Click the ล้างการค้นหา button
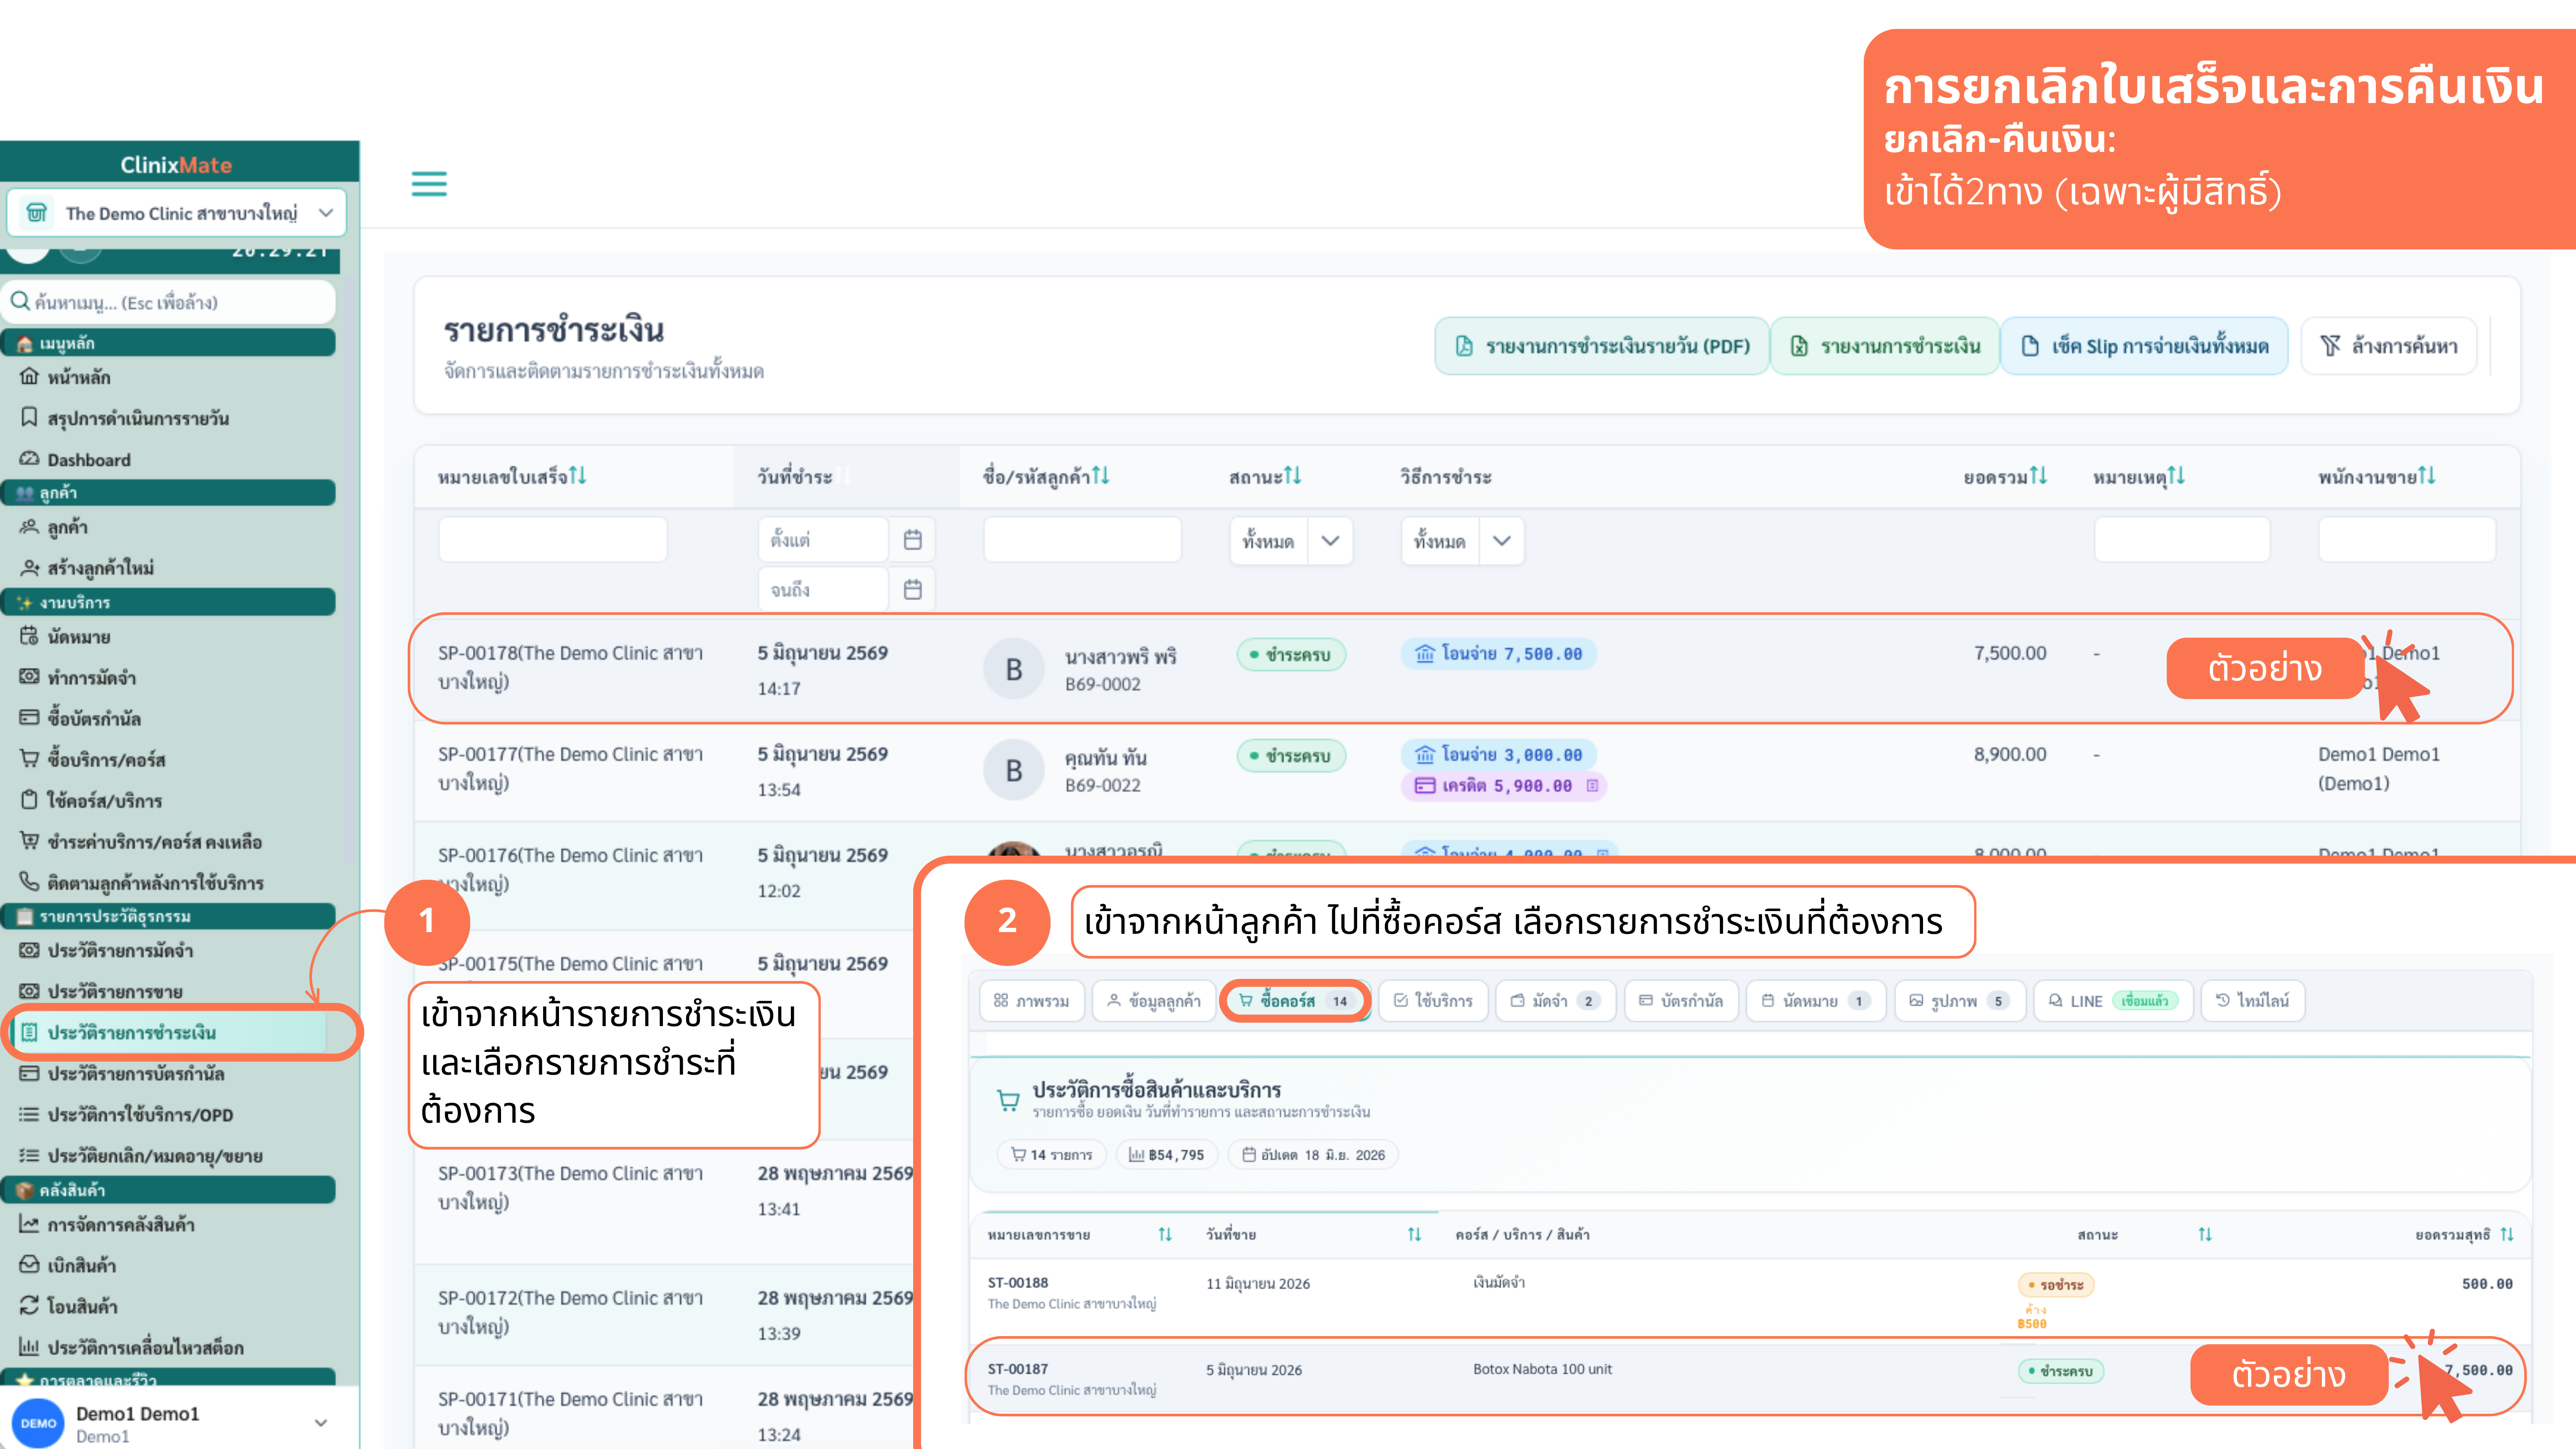Image resolution: width=2576 pixels, height=1449 pixels. [2389, 346]
